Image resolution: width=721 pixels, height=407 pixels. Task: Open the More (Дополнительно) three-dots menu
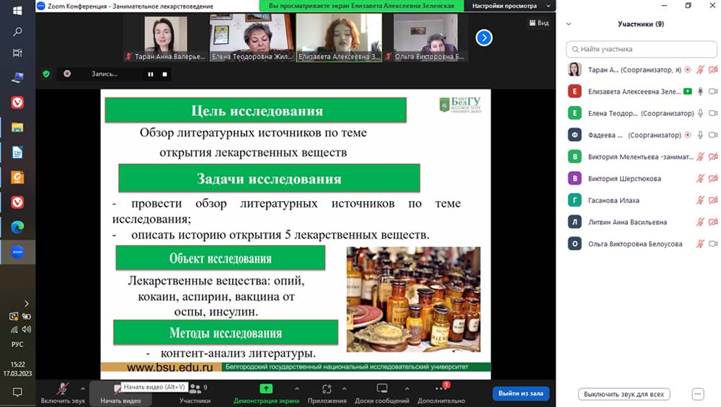(439, 388)
